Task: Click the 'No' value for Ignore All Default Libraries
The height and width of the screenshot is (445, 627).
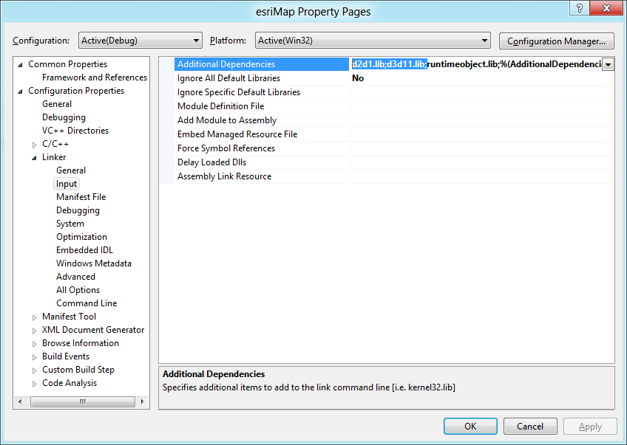Action: click(x=358, y=78)
